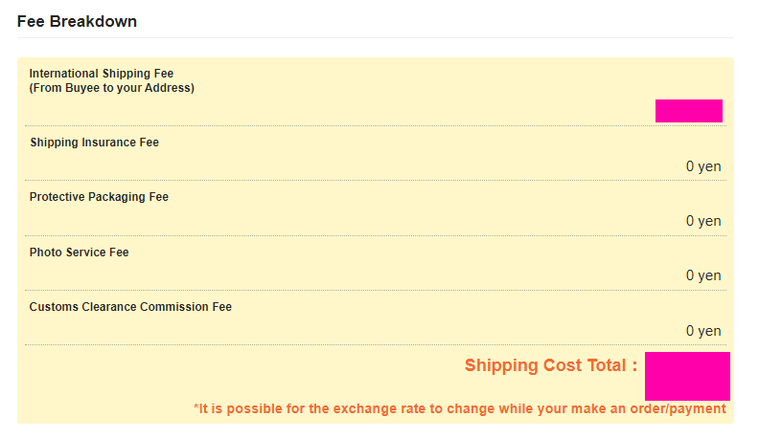Select the Photo Service Fee label
Image resolution: width=759 pixels, height=439 pixels.
[x=79, y=252]
